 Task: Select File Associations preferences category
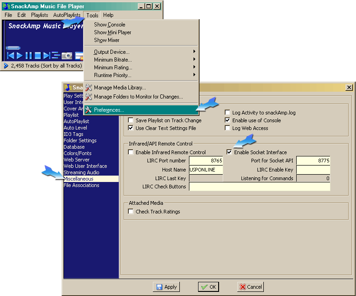click(x=91, y=185)
